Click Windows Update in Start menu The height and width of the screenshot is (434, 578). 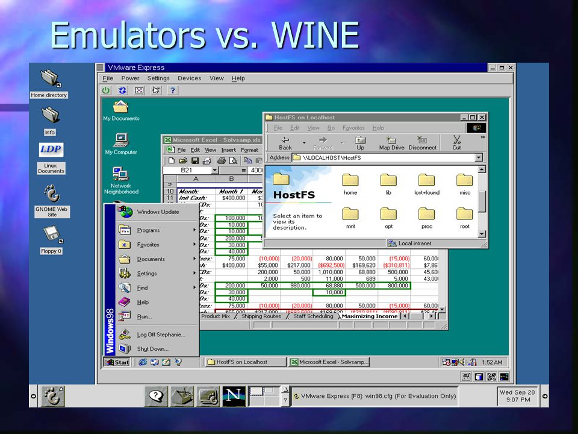(x=158, y=212)
